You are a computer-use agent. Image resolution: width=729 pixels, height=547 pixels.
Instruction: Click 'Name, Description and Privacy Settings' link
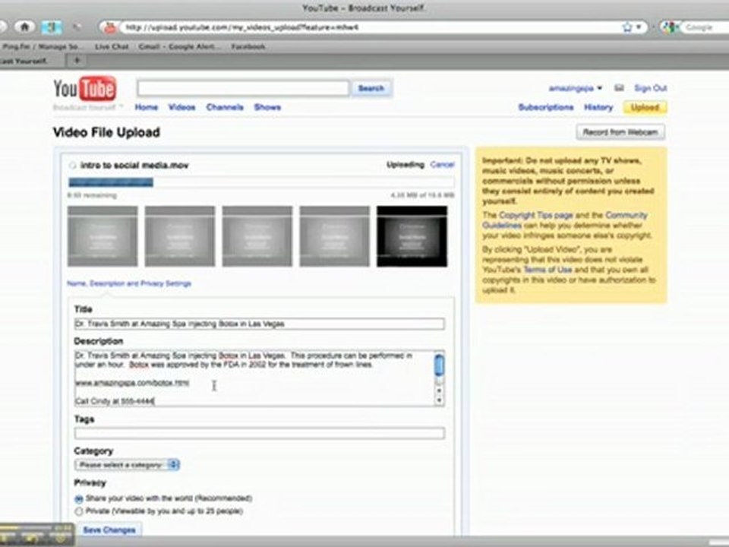[x=129, y=283]
